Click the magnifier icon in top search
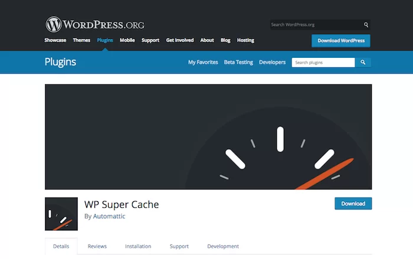 pos(366,25)
